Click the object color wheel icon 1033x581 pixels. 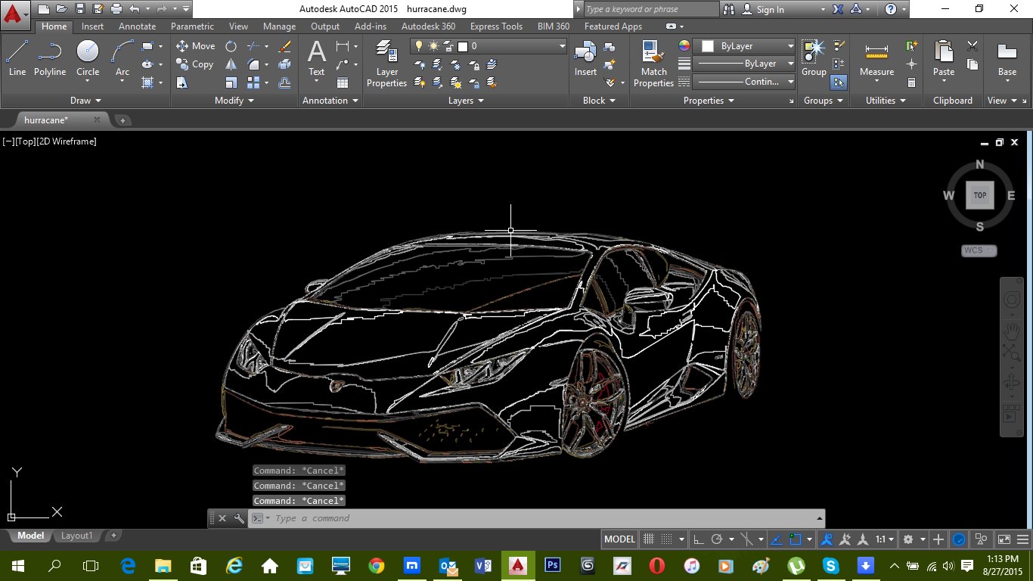point(684,46)
